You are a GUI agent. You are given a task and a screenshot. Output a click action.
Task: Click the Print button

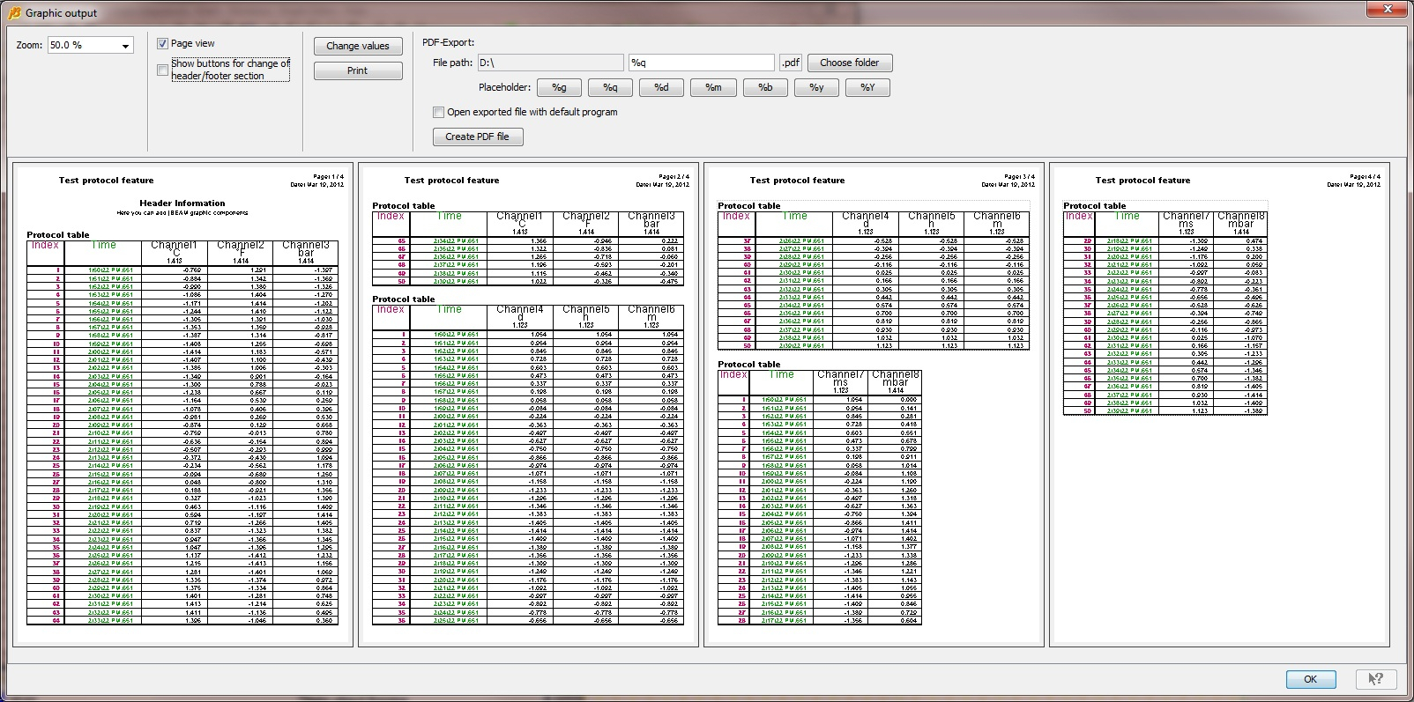coord(358,70)
